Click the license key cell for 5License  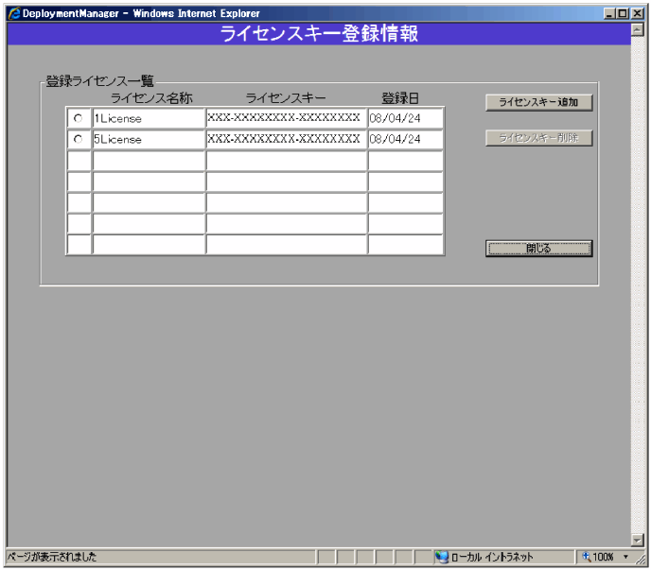tap(286, 139)
